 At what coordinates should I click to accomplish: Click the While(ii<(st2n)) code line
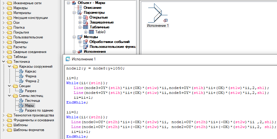click(87, 117)
